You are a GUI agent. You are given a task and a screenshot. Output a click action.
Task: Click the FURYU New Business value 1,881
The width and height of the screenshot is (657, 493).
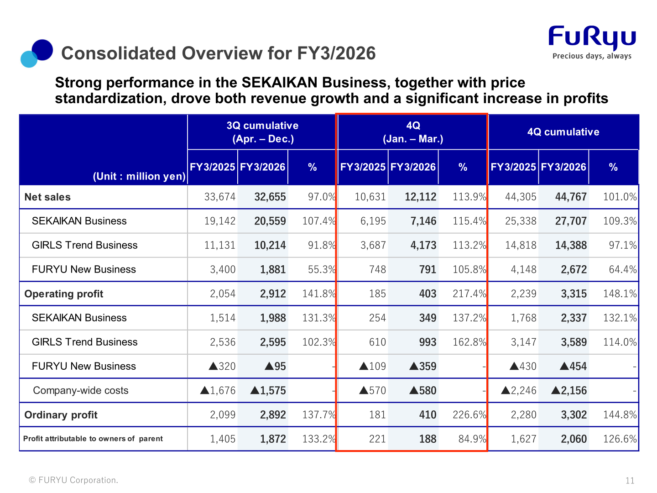click(x=273, y=269)
